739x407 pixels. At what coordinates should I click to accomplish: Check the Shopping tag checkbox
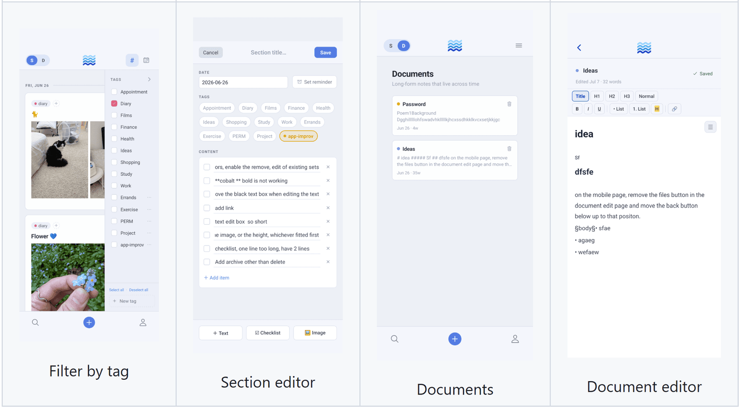pyautogui.click(x=114, y=162)
